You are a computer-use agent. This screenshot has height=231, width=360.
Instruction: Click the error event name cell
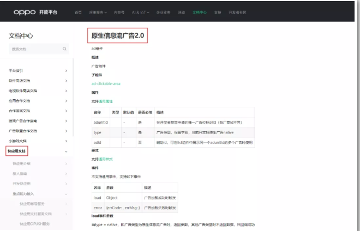coord(98,208)
